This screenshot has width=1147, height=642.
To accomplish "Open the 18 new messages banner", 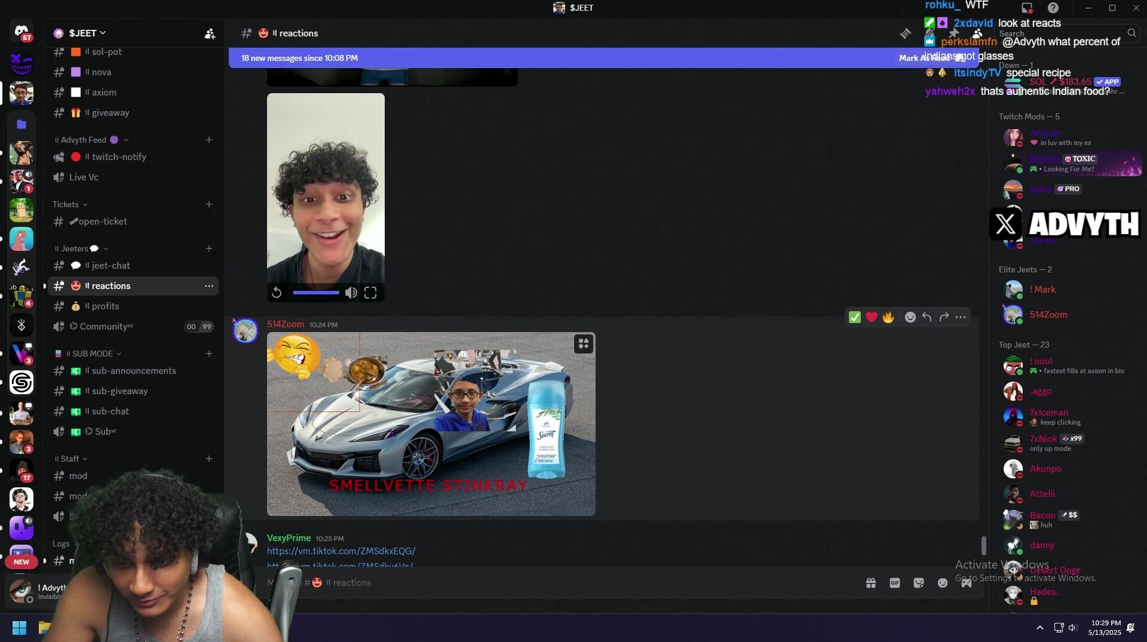I will [603, 58].
